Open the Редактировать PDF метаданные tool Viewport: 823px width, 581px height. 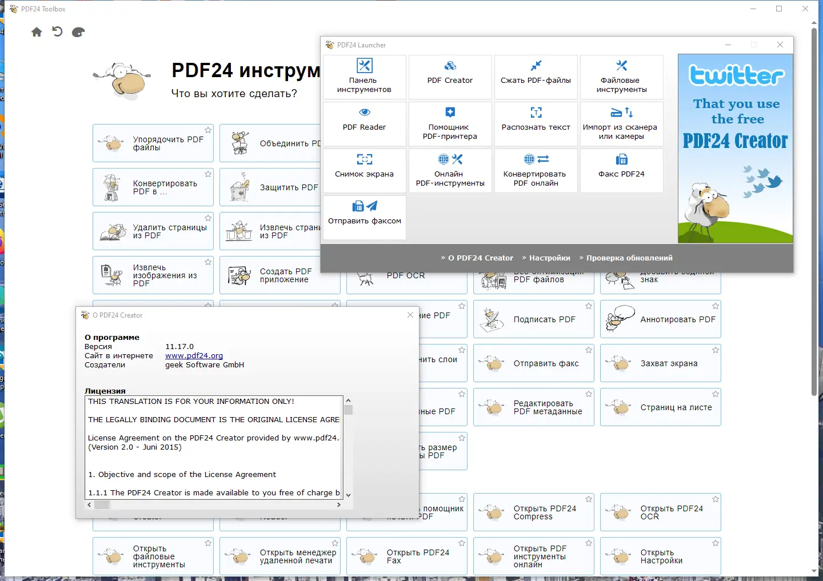tap(534, 407)
